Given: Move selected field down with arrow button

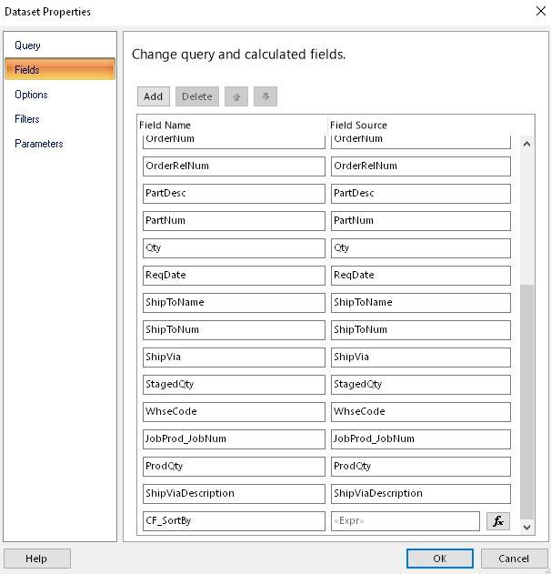Looking at the screenshot, I should pyautogui.click(x=265, y=96).
